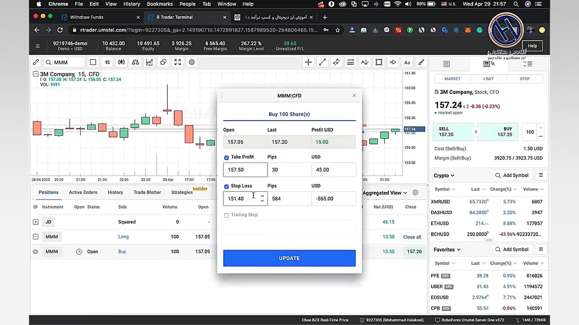Viewport: 579px width, 325px height.
Task: Select the channel drawing tool
Action: [336, 62]
